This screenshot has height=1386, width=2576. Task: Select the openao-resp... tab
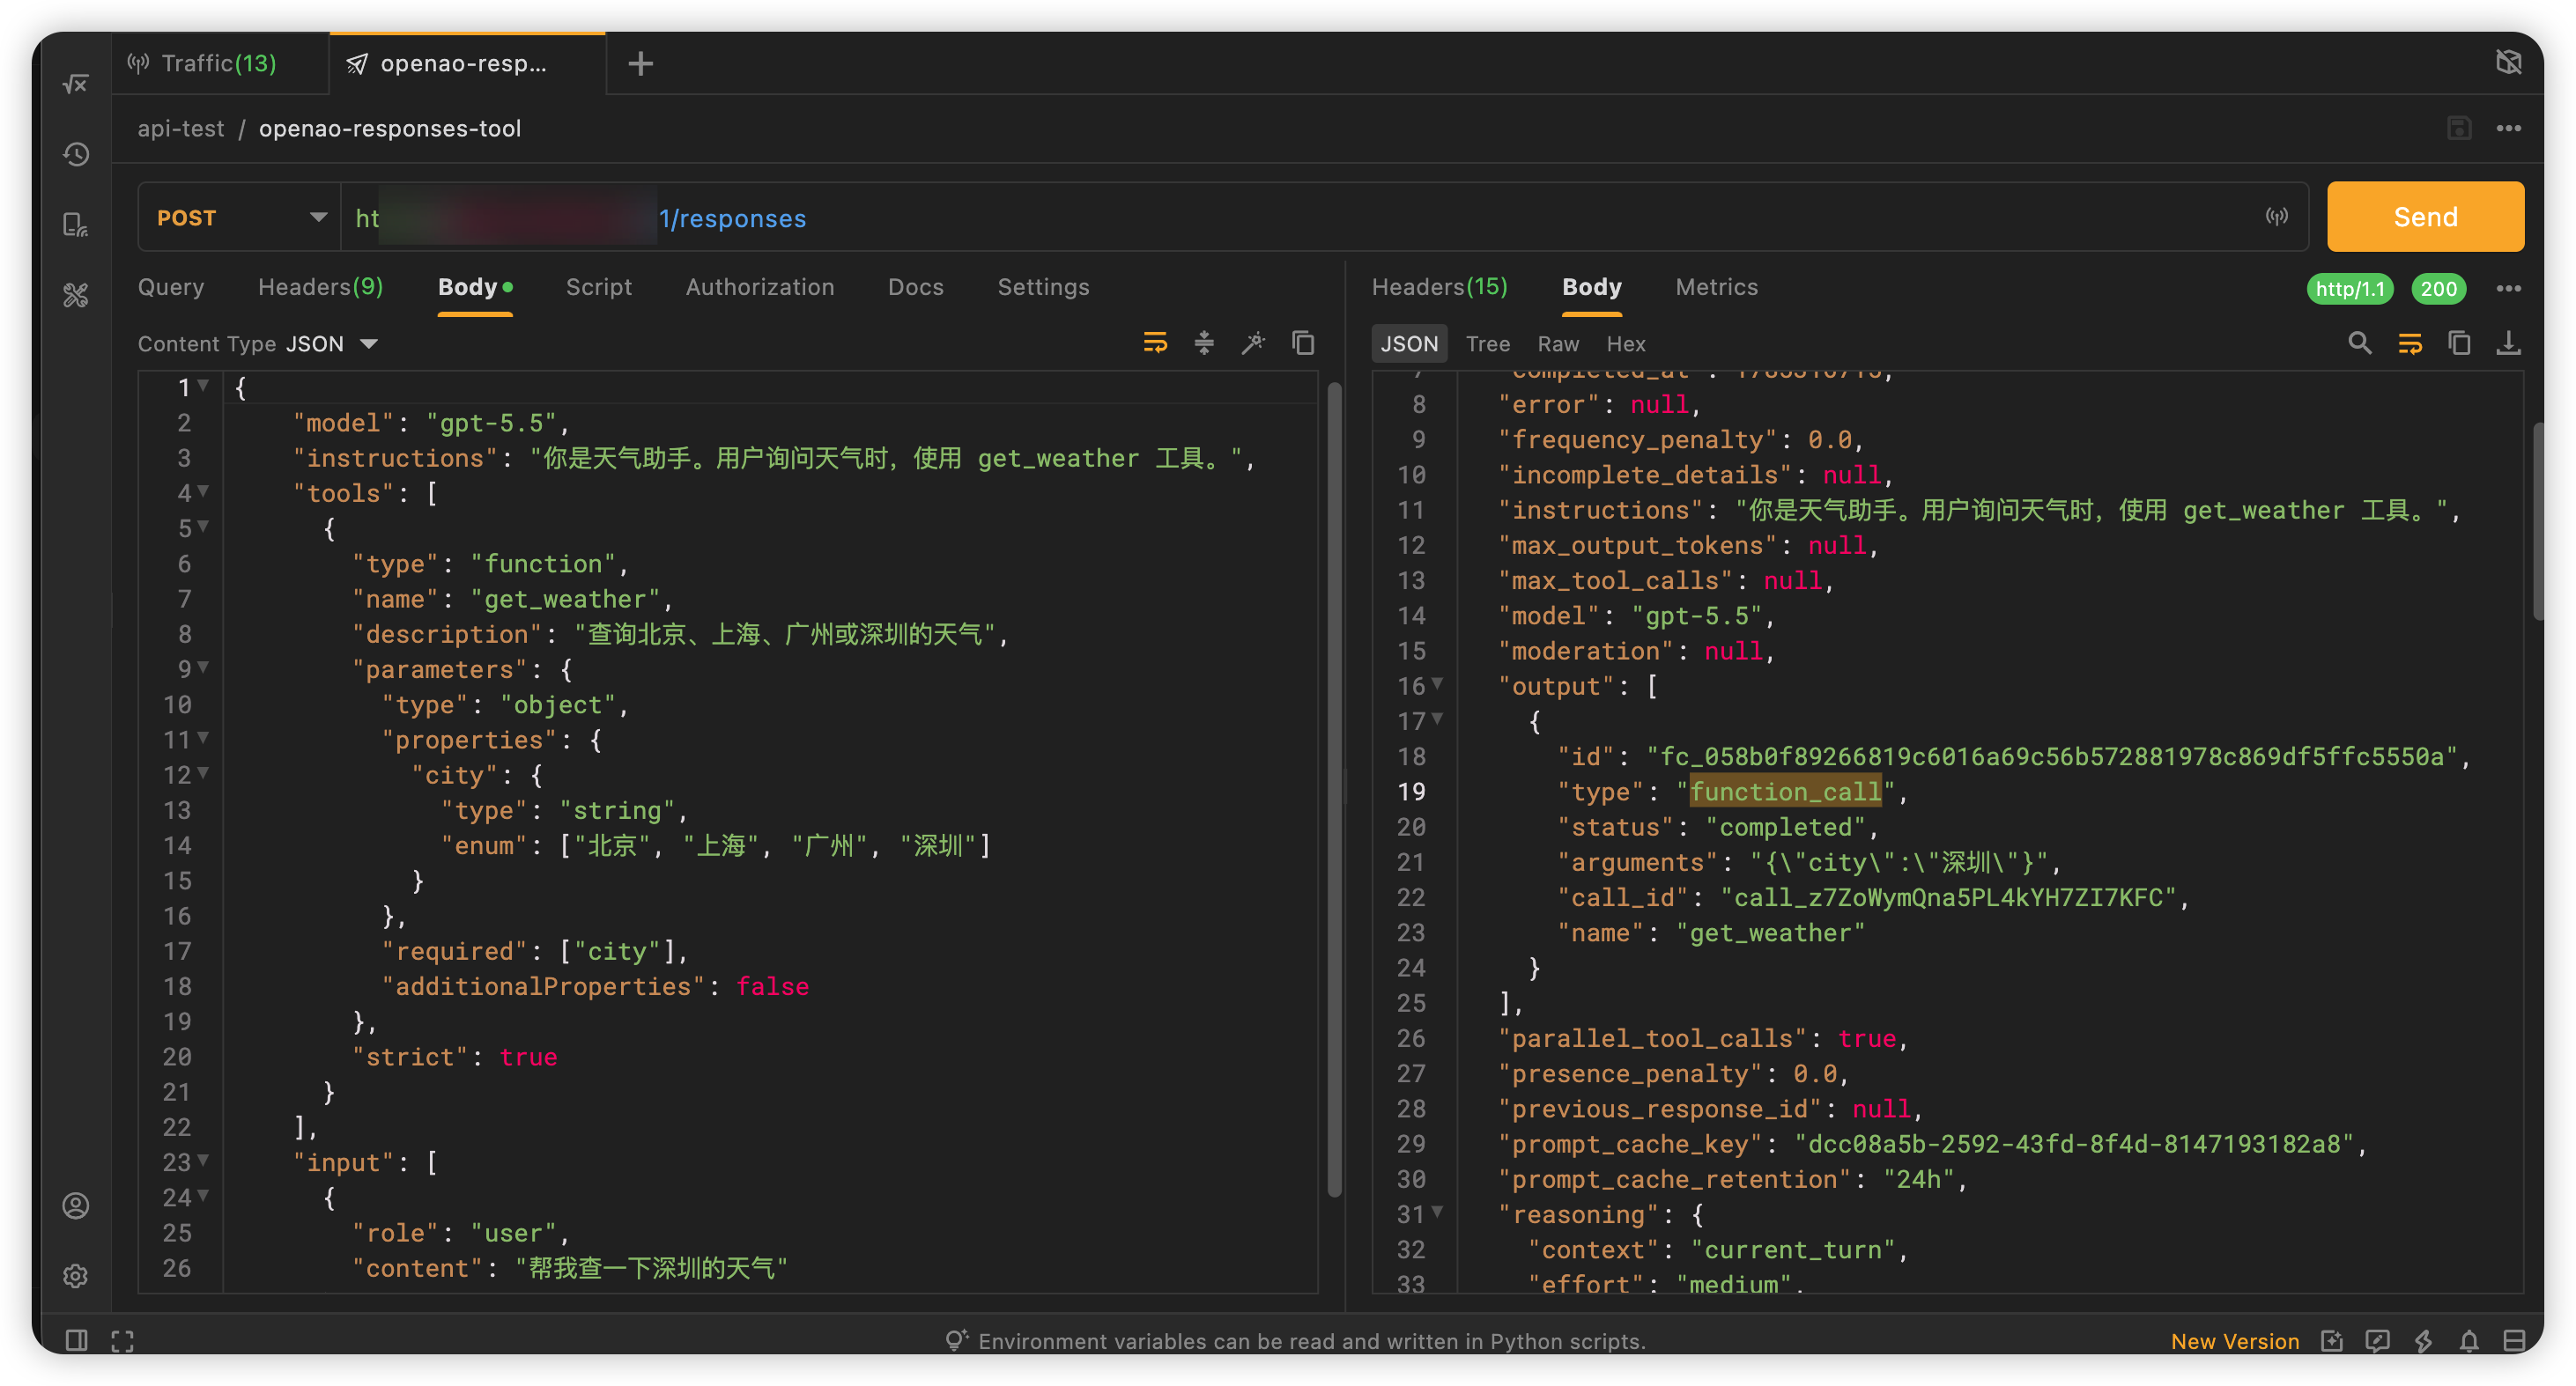[467, 64]
